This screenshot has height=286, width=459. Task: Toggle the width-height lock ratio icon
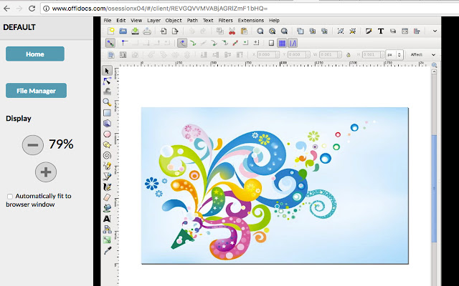click(x=349, y=54)
